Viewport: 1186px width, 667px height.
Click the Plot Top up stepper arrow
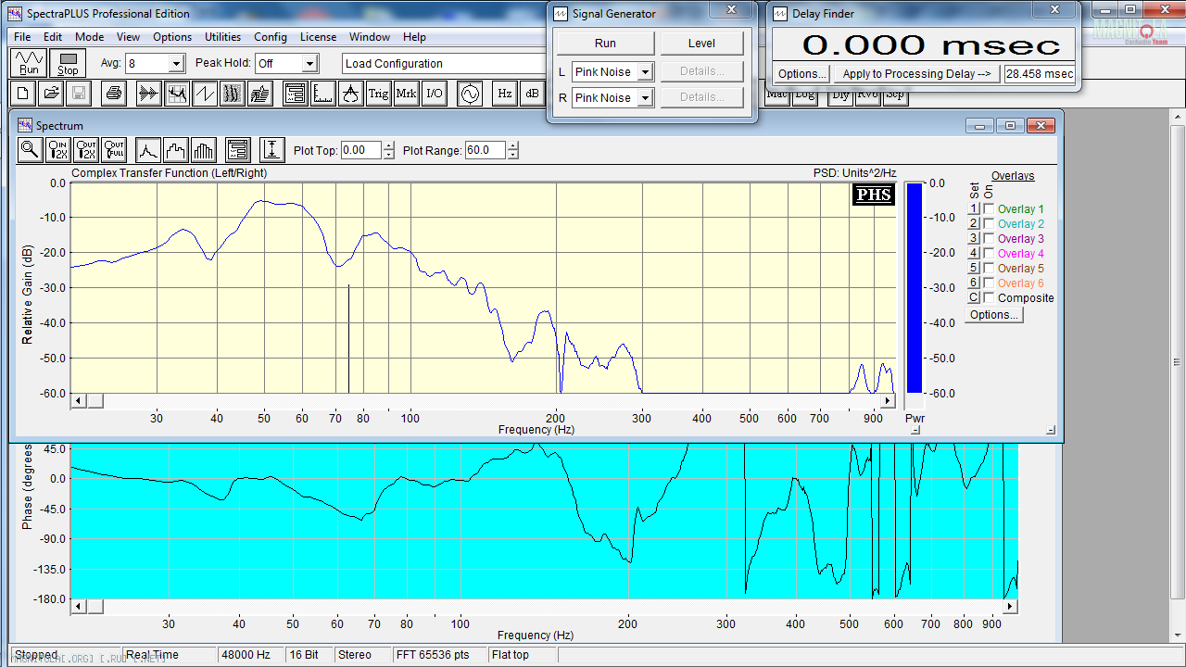click(388, 145)
